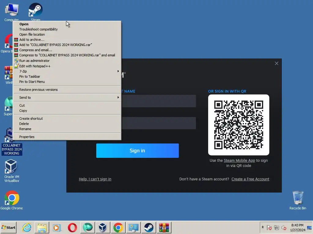Open the Steam Mobile App link

pyautogui.click(x=239, y=160)
